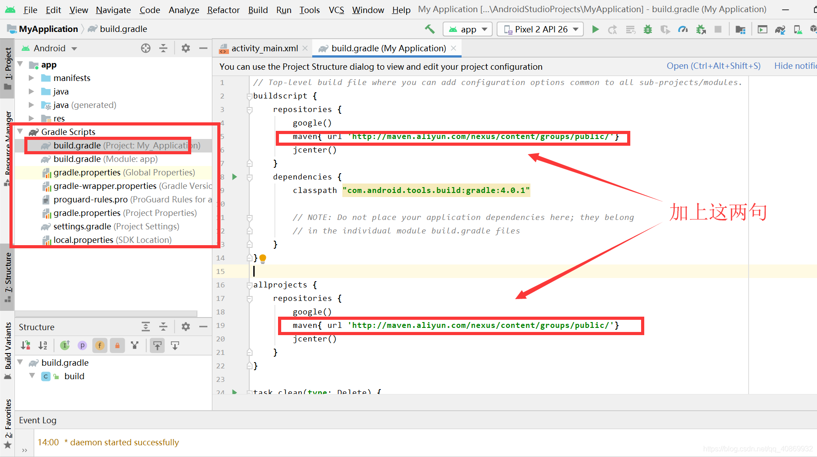The width and height of the screenshot is (817, 457).
Task: Close the activity_main.xml tab
Action: pyautogui.click(x=305, y=48)
